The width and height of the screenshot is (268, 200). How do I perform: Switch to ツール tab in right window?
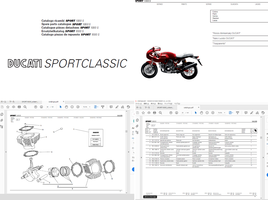click(147, 108)
